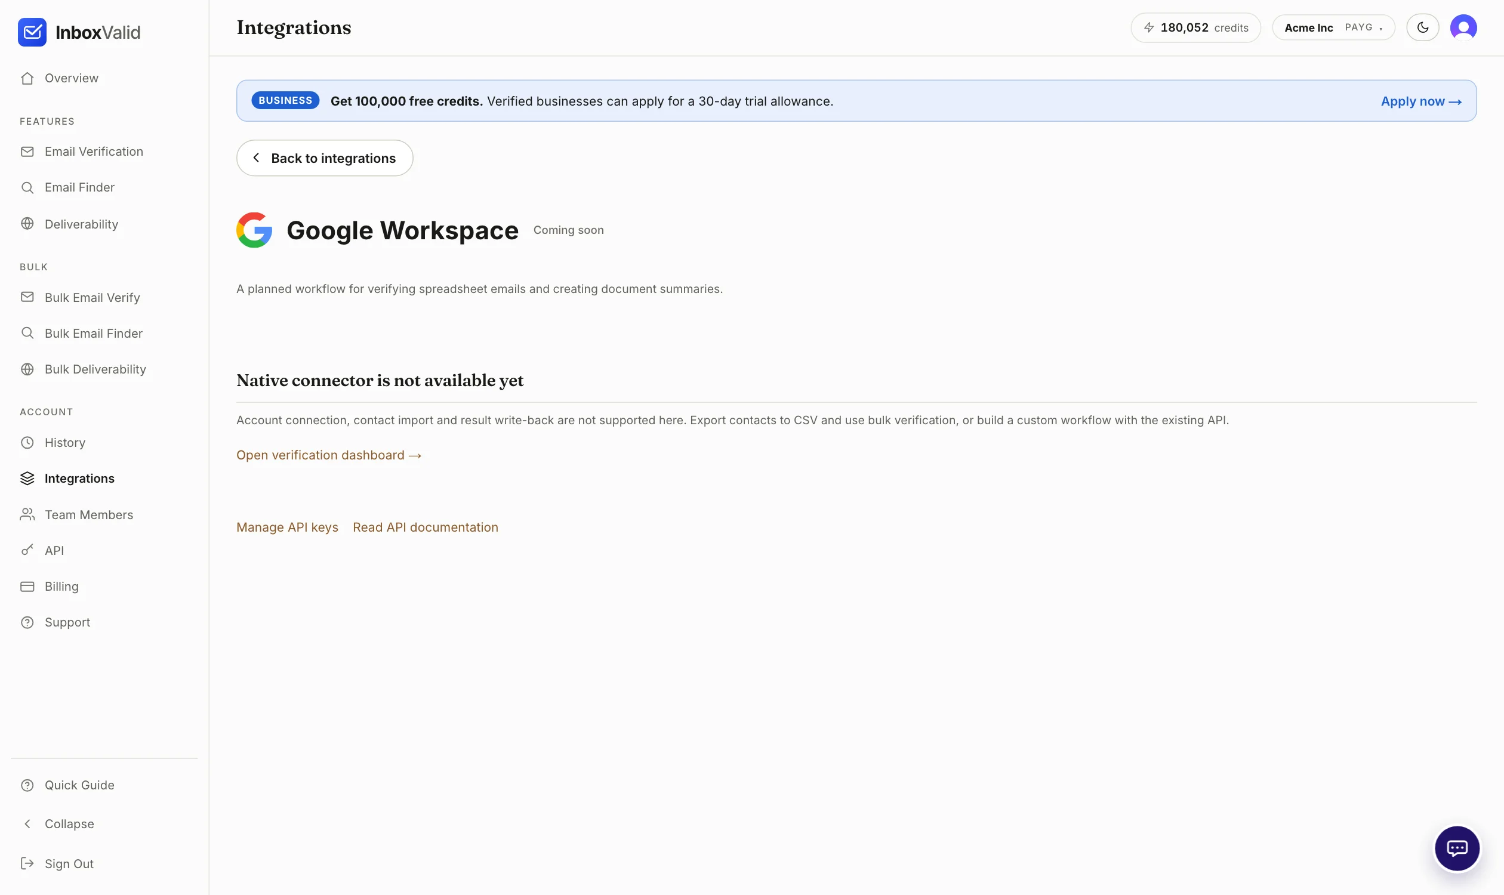Screen dimensions: 1504x895
Task: Sign Out of the account
Action: coord(69,863)
